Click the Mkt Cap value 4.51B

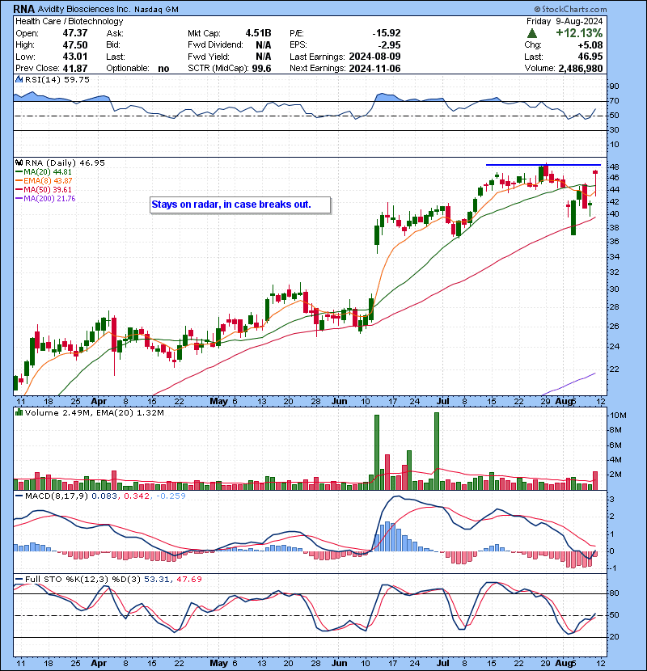[258, 33]
